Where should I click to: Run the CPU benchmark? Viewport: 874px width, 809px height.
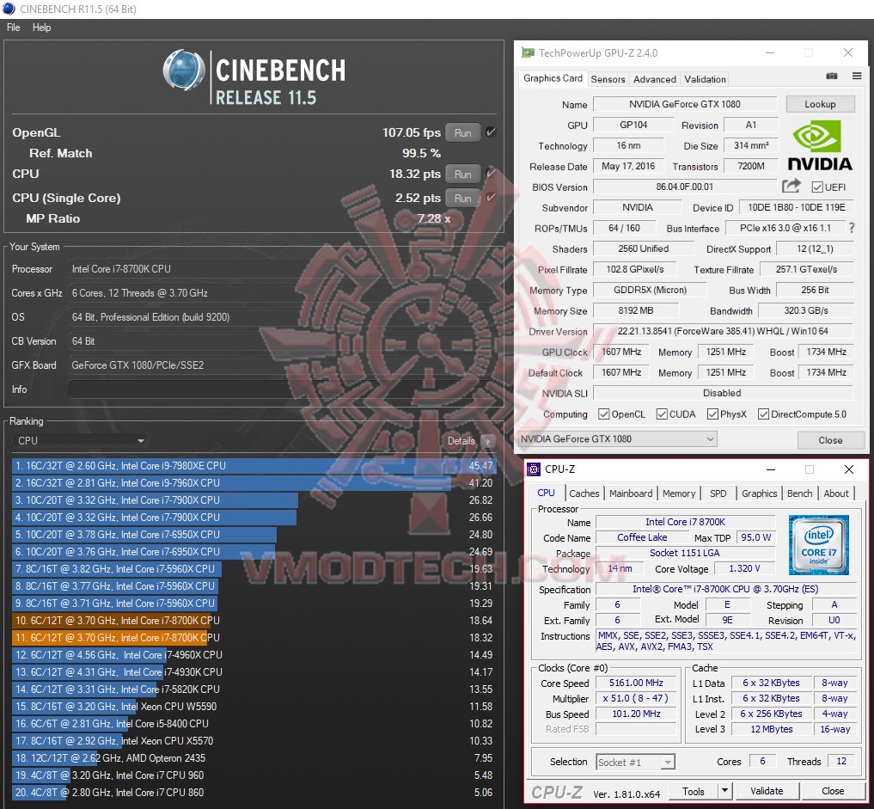point(462,174)
